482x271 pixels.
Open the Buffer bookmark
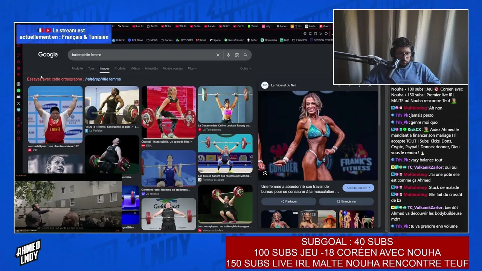click(x=252, y=40)
